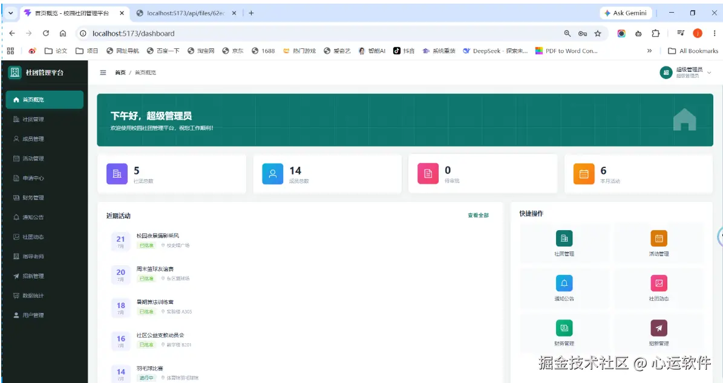Open the PDF to Word Con... bookmark
Screen dimensions: 723x383
(566, 51)
